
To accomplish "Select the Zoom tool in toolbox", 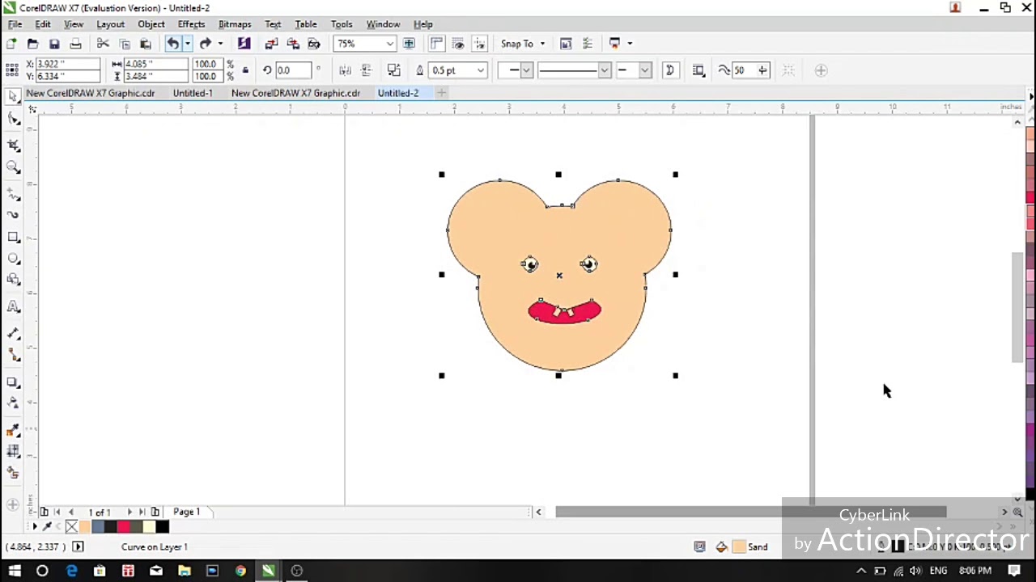I will (x=13, y=167).
